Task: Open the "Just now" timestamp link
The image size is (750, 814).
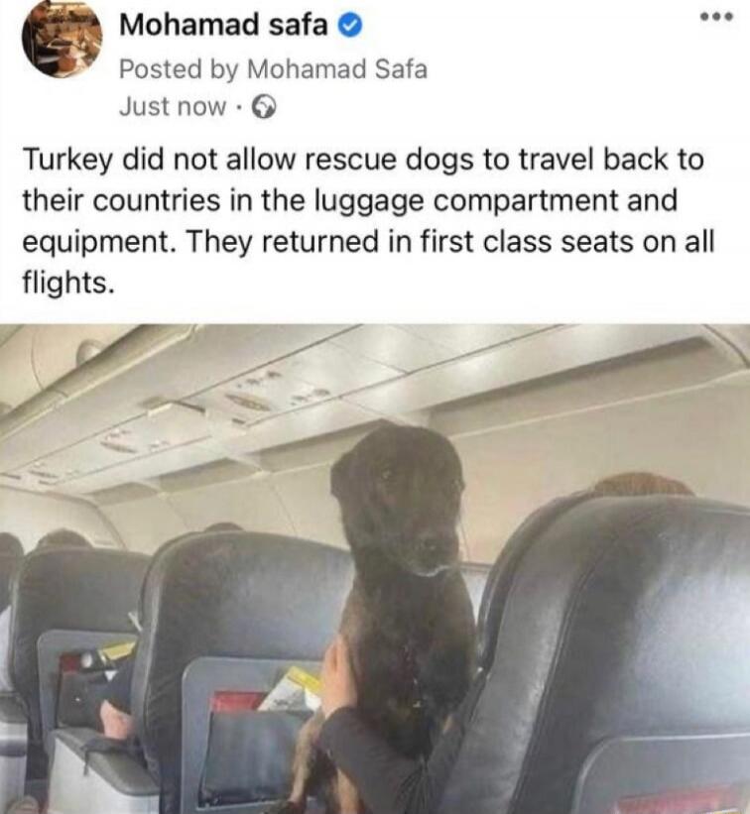Action: [173, 107]
